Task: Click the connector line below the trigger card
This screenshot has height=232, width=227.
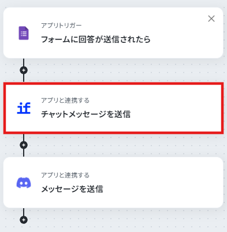Action: pyautogui.click(x=24, y=62)
